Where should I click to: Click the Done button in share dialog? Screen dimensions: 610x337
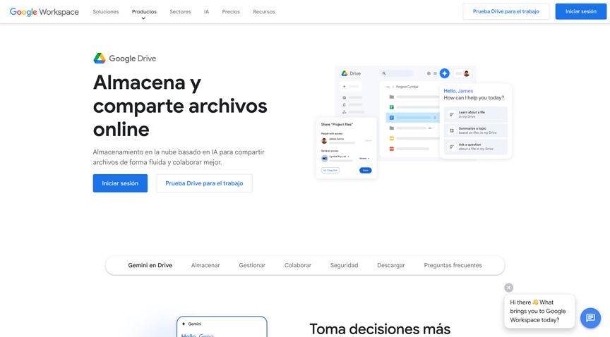365,170
